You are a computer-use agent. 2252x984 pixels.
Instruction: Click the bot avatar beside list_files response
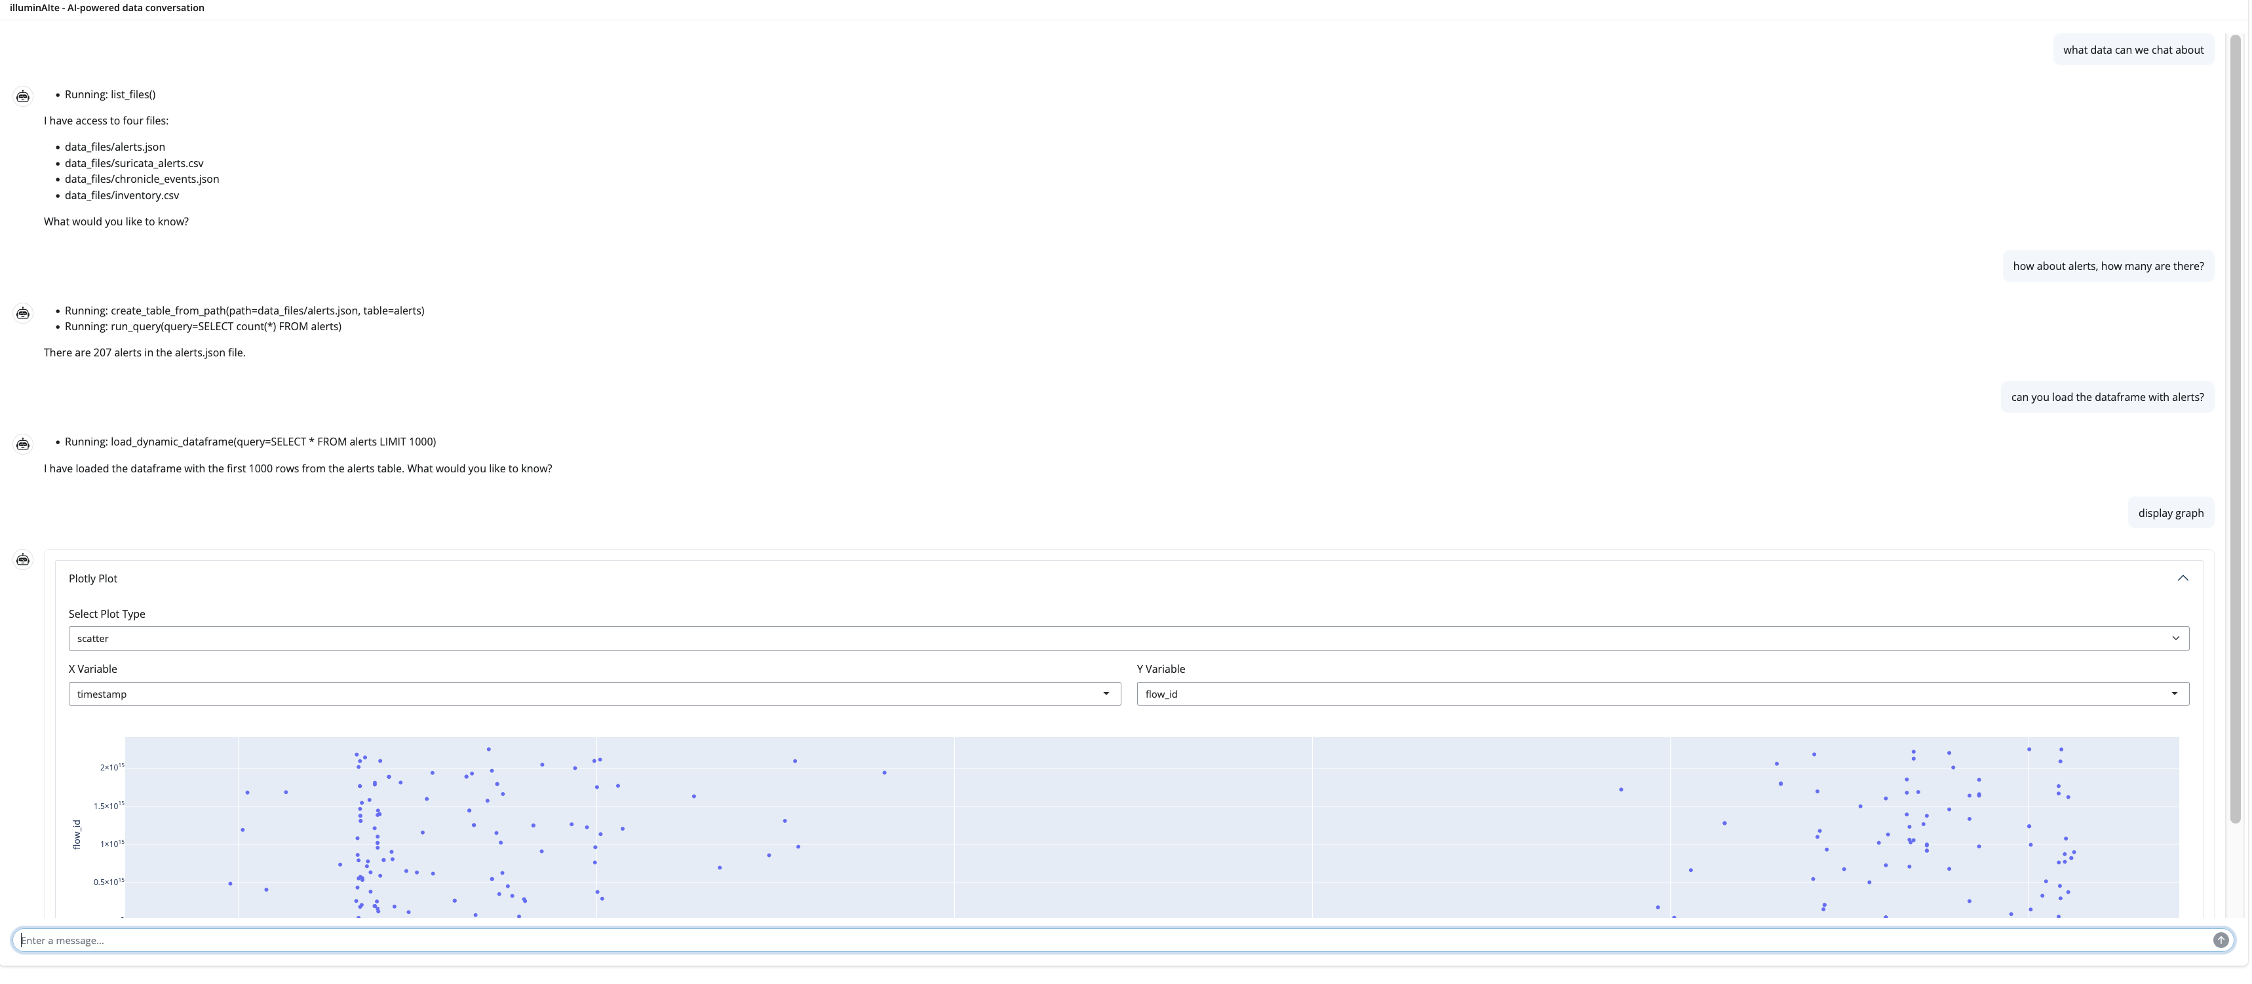click(23, 96)
